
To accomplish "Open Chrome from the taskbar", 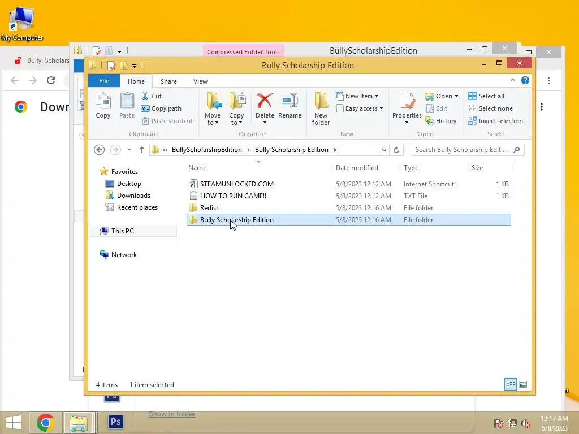I will click(45, 422).
